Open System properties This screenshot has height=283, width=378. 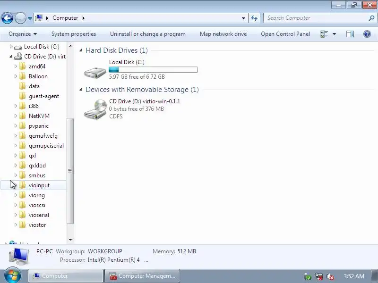(x=74, y=34)
